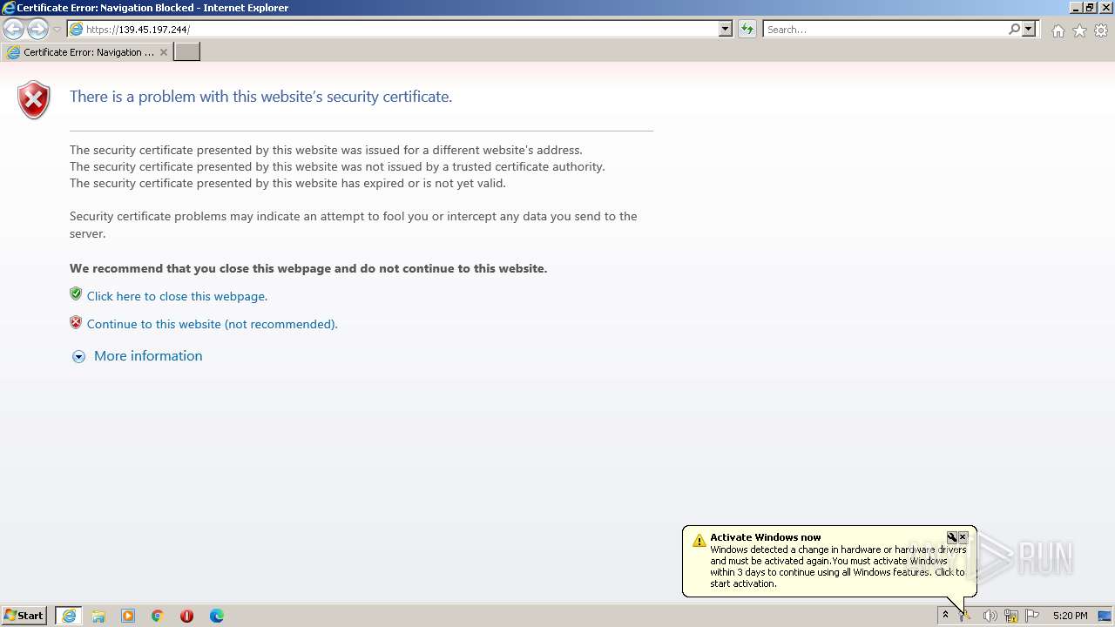Minimize the Internet Explorer window
Image resolution: width=1115 pixels, height=627 pixels.
pos(1076,7)
